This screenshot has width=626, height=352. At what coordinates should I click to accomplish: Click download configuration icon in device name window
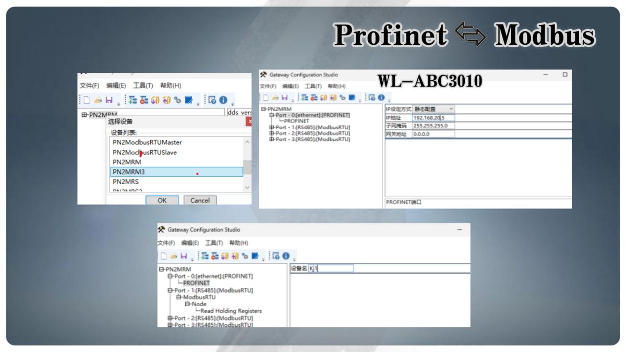[225, 256]
